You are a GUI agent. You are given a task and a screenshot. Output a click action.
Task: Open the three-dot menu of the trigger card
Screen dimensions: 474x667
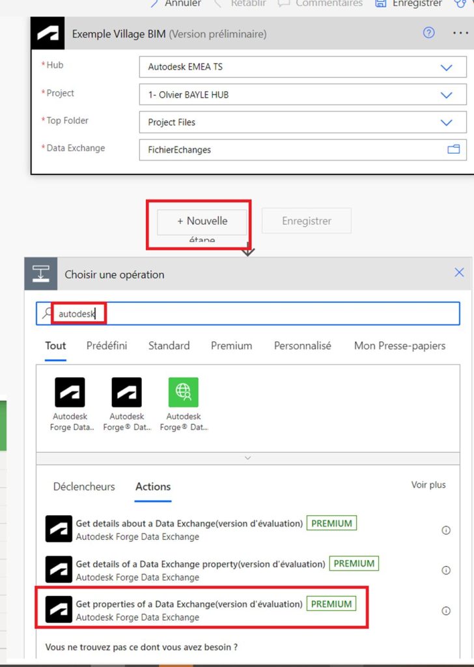click(x=460, y=33)
